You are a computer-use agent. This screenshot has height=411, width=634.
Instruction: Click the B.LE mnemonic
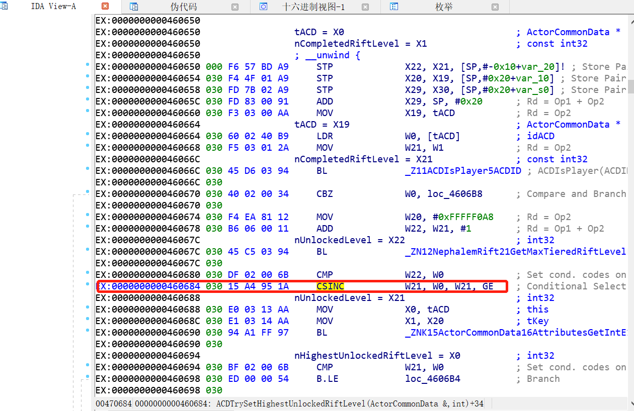coord(327,379)
